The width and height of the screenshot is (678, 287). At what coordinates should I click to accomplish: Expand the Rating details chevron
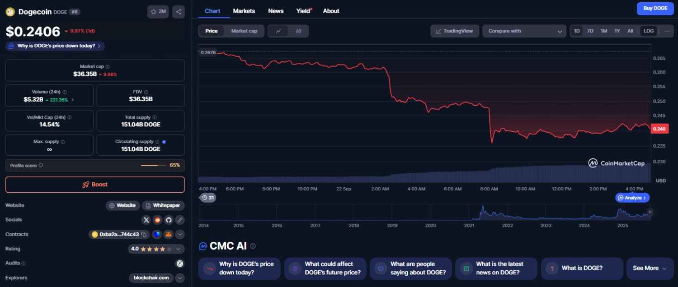tap(179, 249)
